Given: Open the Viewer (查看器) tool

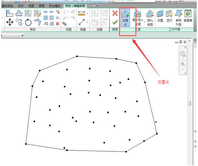Looking at the screenshot, I should tap(188, 16).
